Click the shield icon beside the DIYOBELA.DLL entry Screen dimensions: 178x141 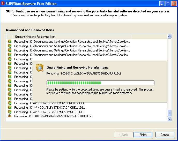(x=10, y=108)
